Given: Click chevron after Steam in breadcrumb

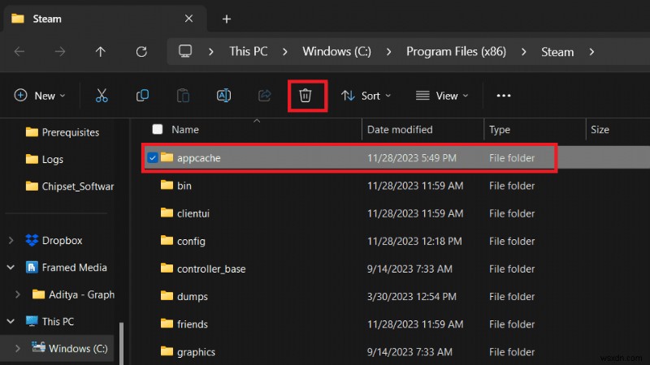Looking at the screenshot, I should click(x=591, y=52).
